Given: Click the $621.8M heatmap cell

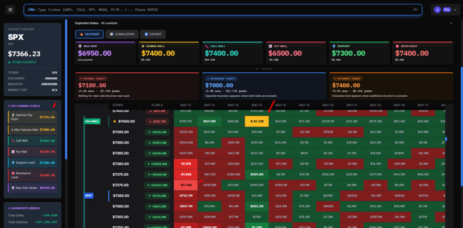Looking at the screenshot, I should (x=209, y=121).
